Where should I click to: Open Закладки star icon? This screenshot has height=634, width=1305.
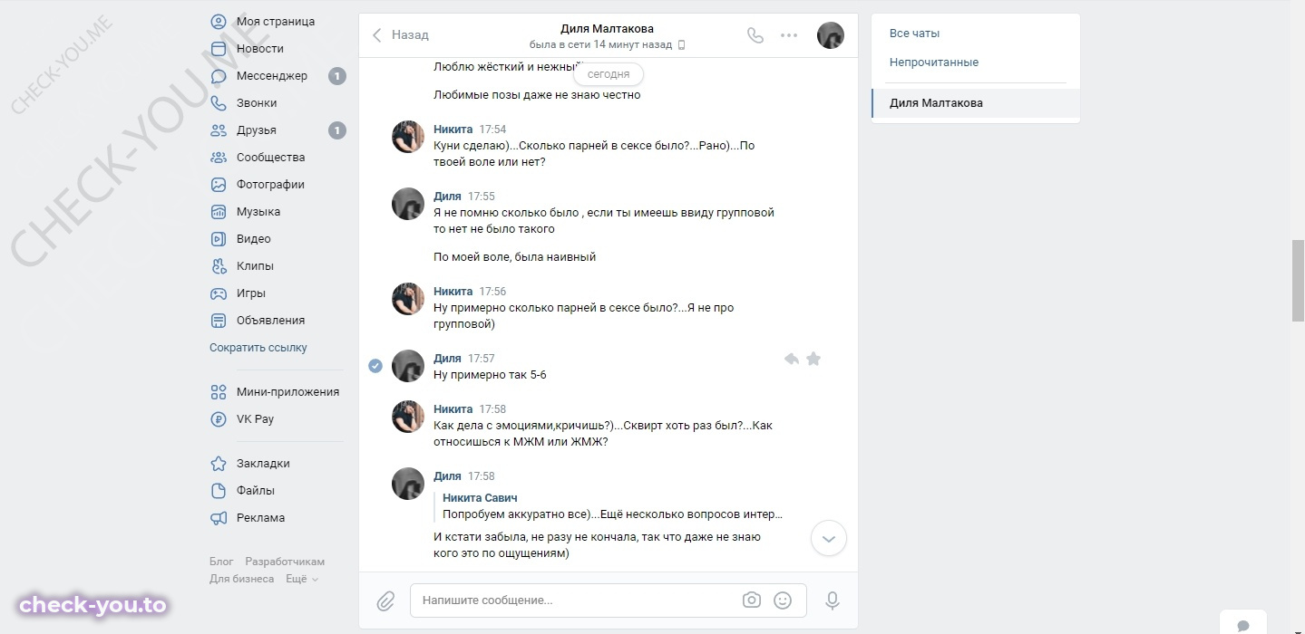218,464
